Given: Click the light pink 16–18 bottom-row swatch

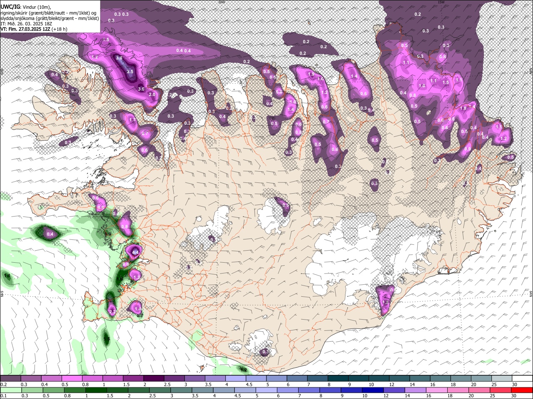Looking at the screenshot, I should pos(437,390).
